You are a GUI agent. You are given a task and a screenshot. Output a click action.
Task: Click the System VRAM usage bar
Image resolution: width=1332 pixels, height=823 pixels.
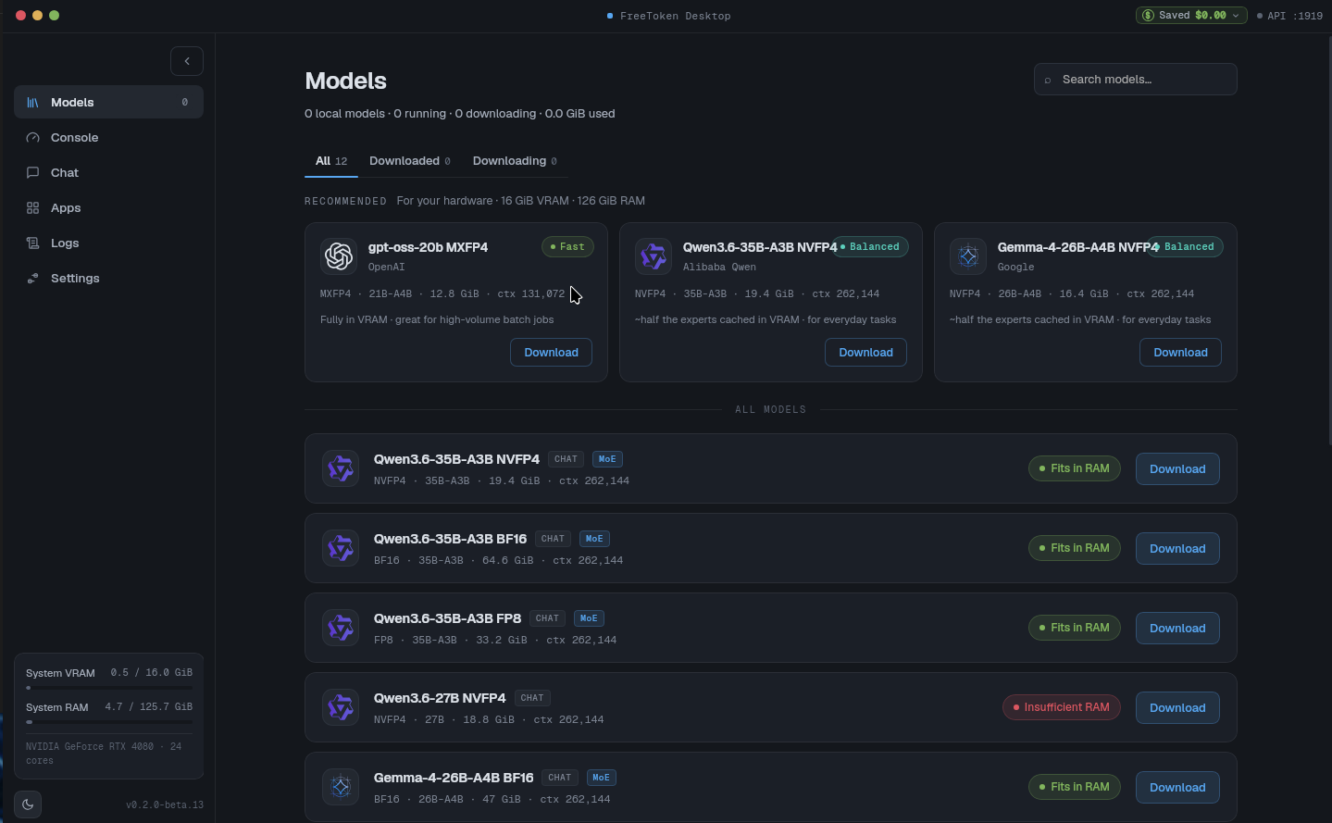109,688
